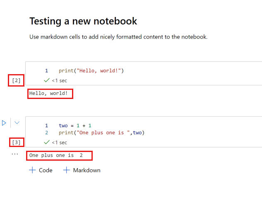
Task: Add a new Markdown cell
Action: pos(82,170)
